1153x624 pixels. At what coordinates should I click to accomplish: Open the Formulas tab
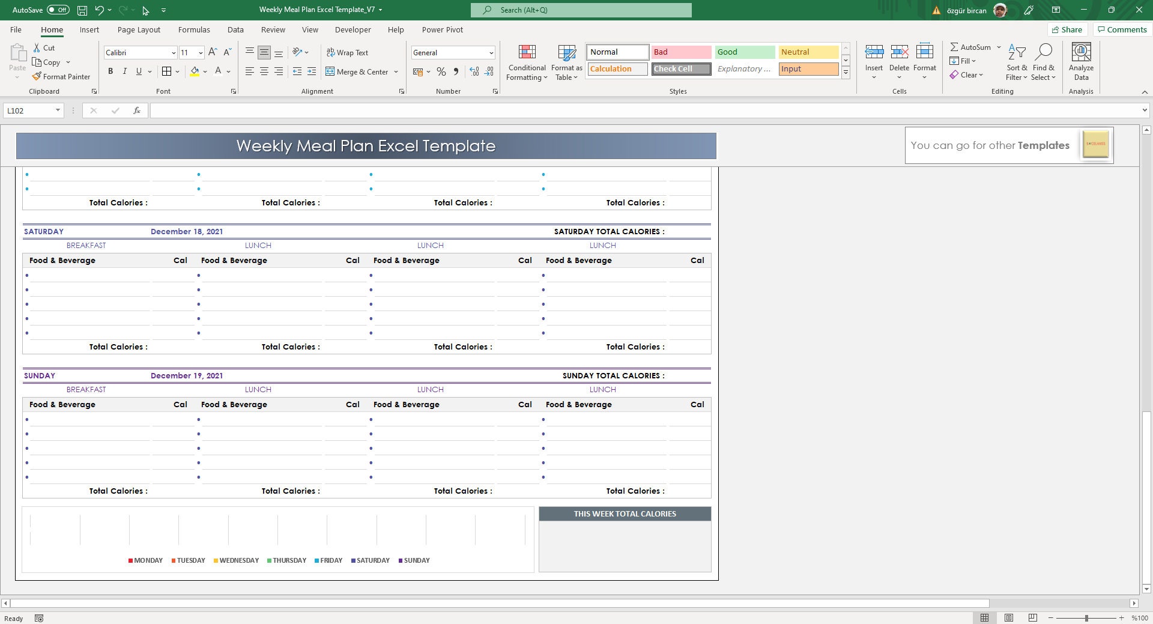194,30
